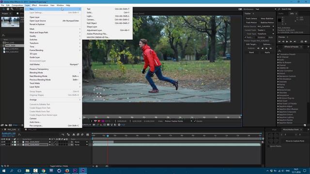
Task: Enable the Scale checkbox in Tracker
Action: tap(267, 37)
